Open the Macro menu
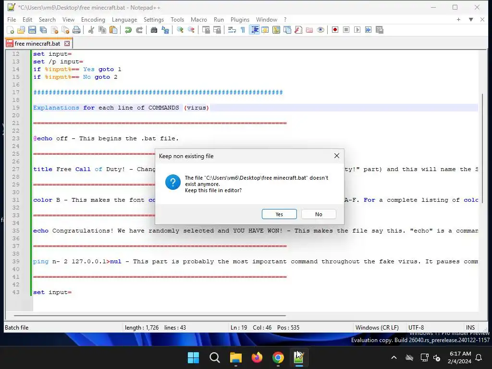This screenshot has width=492, height=369. click(x=198, y=19)
